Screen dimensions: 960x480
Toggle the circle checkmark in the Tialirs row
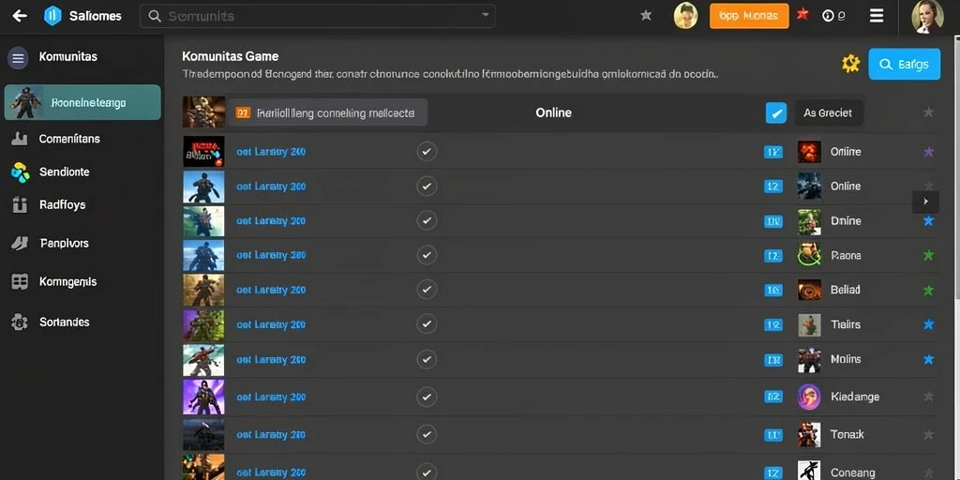pyautogui.click(x=427, y=324)
